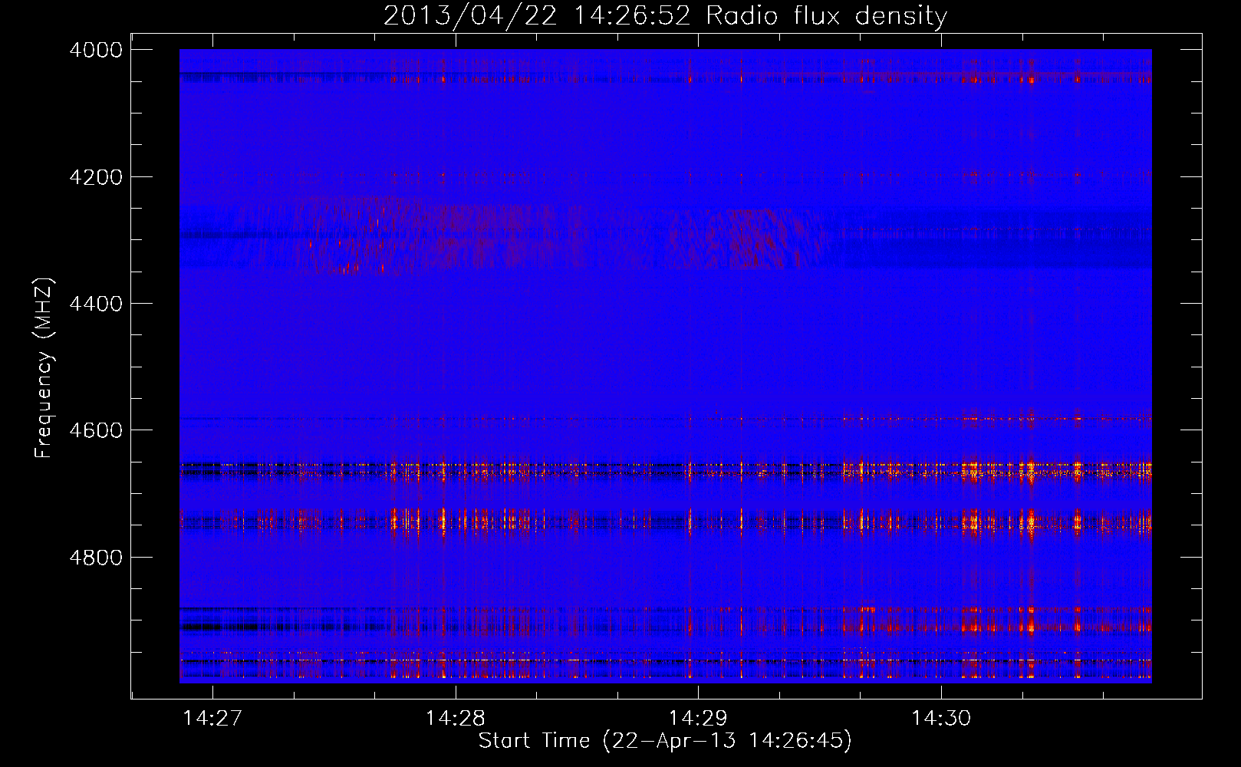The image size is (1241, 767).
Task: Click the 14:27 time axis label
Action: 212,718
